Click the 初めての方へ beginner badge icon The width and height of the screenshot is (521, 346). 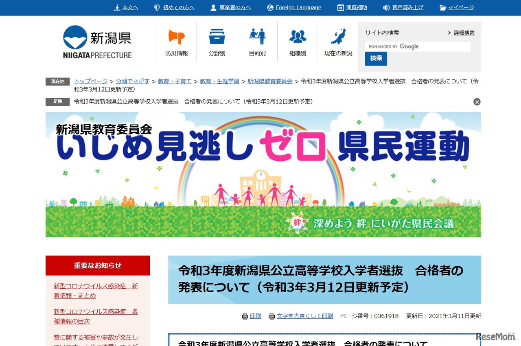point(157,8)
